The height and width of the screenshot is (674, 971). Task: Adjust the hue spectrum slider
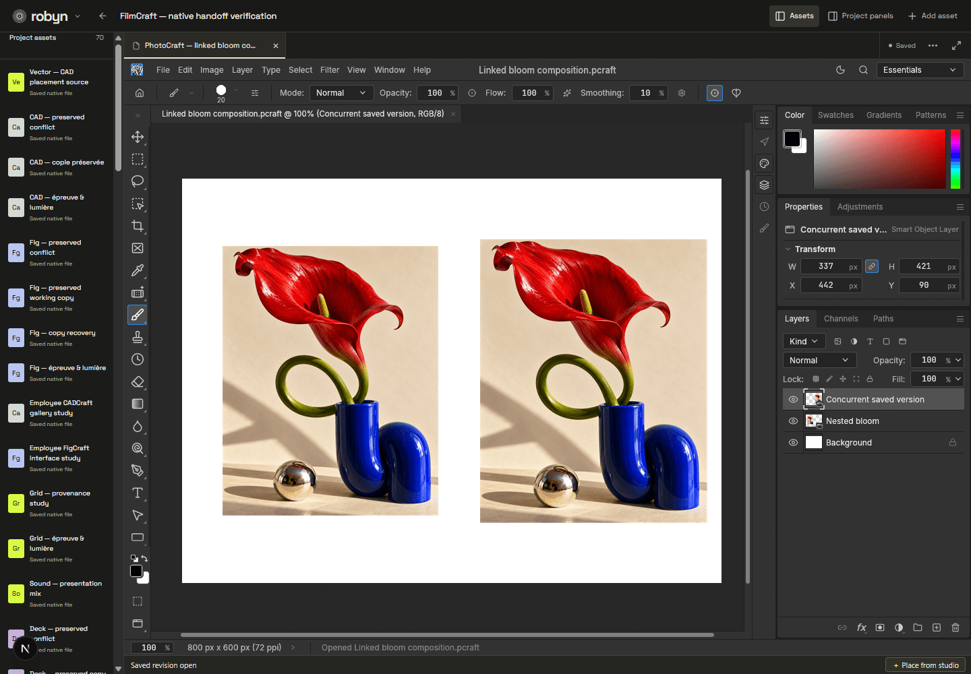955,159
